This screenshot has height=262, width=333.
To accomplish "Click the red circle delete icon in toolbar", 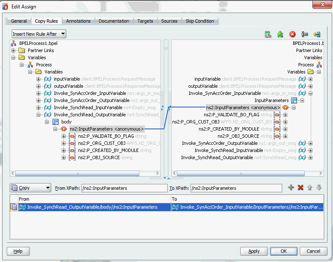I will click(292, 34).
